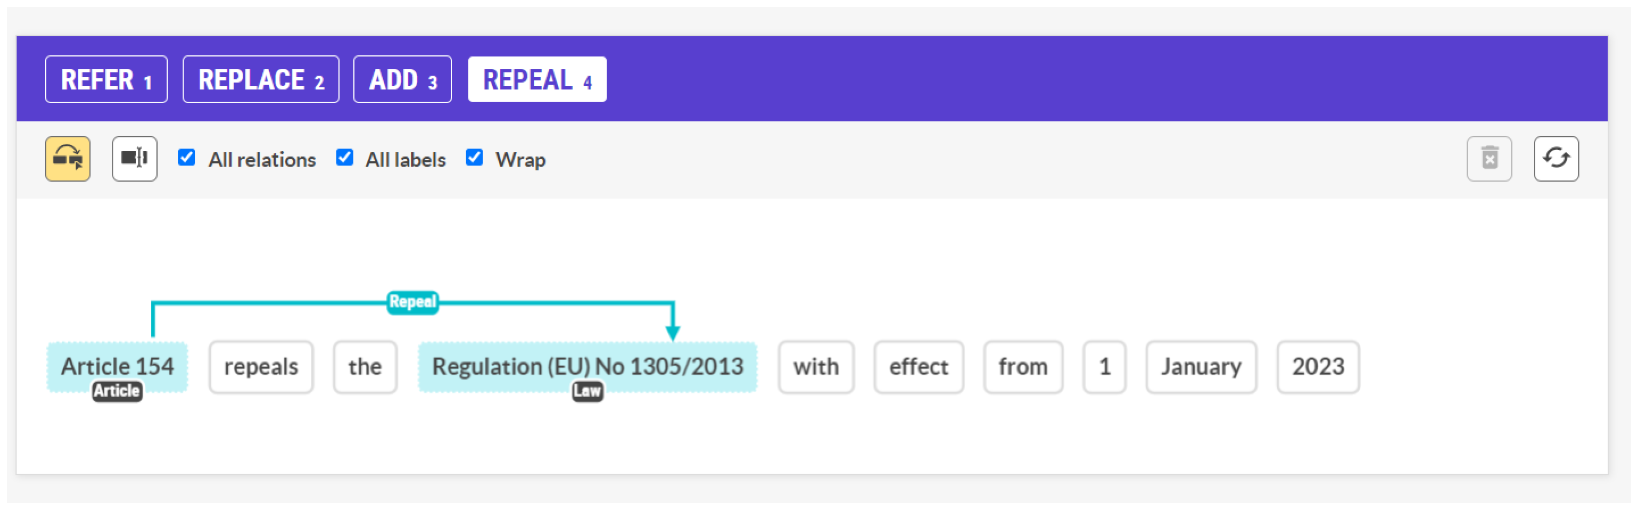This screenshot has height=512, width=1639.
Task: Click the "Regulation (EU) No 1305/2013" span
Action: pyautogui.click(x=587, y=366)
